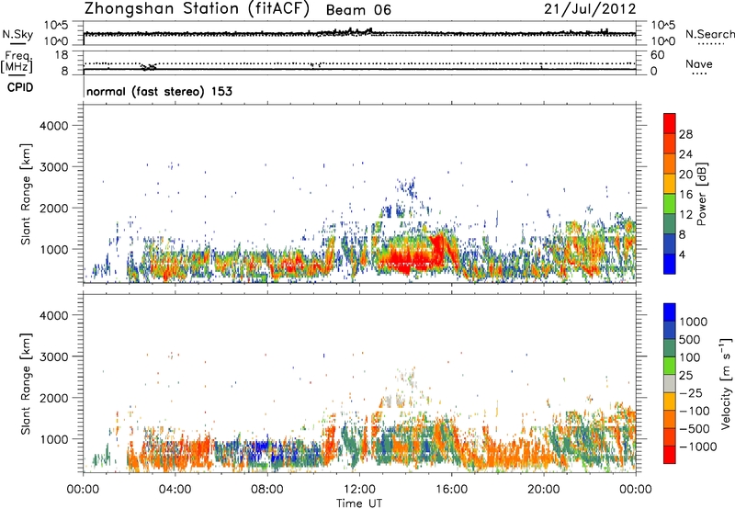Click the blue bottom of the Power color bar
The image size is (735, 509).
coord(670,265)
